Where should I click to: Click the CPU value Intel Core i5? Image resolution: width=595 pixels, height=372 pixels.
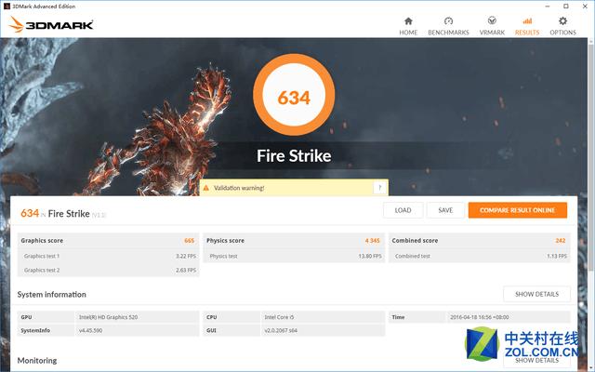click(x=279, y=317)
